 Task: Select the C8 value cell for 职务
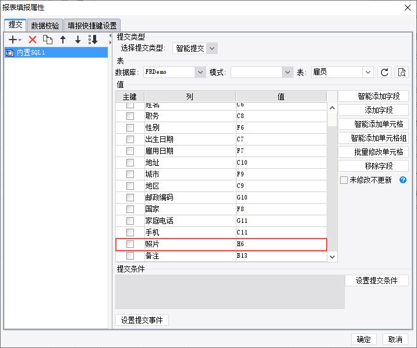tap(281, 116)
